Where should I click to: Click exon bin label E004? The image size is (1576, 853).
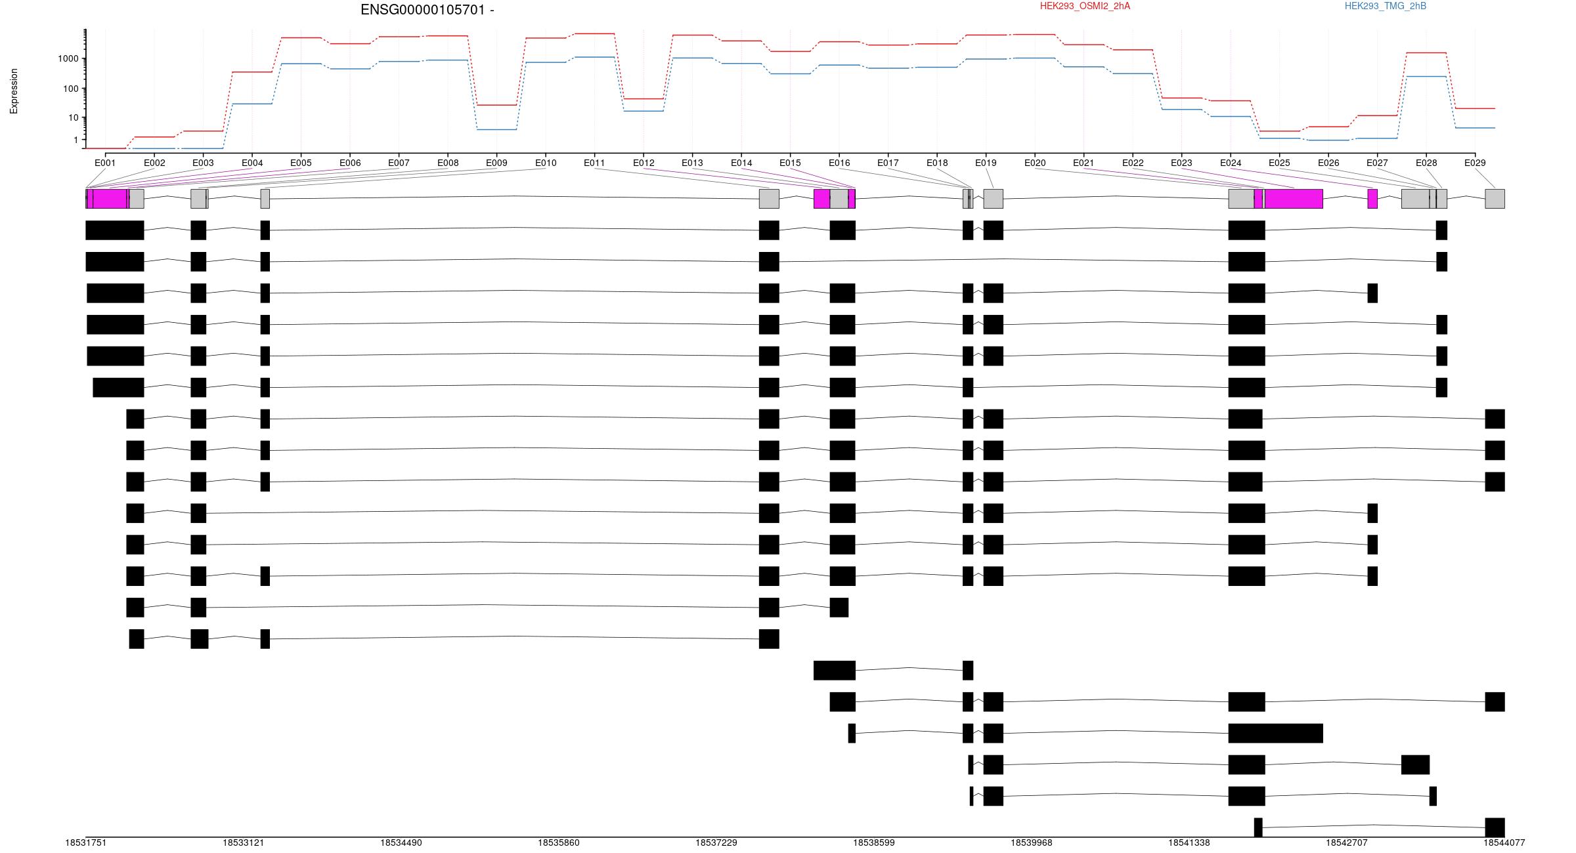[x=252, y=163]
